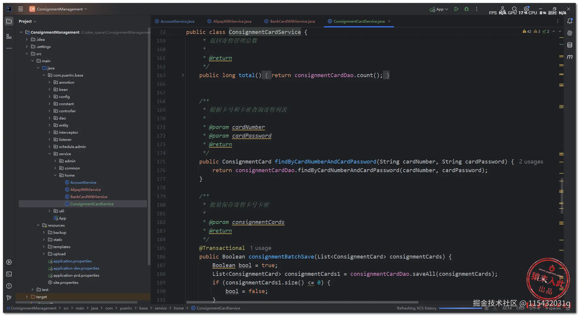Expand the folded total() method
The image size is (579, 316).
pyautogui.click(x=183, y=75)
